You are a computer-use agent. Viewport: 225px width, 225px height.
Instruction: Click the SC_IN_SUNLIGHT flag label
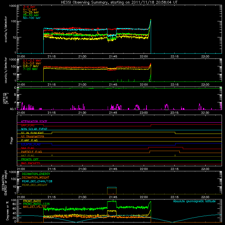click(32, 133)
